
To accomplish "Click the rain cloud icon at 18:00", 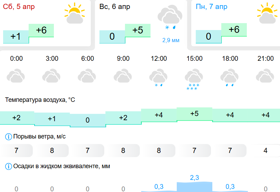I will click(x=230, y=77).
